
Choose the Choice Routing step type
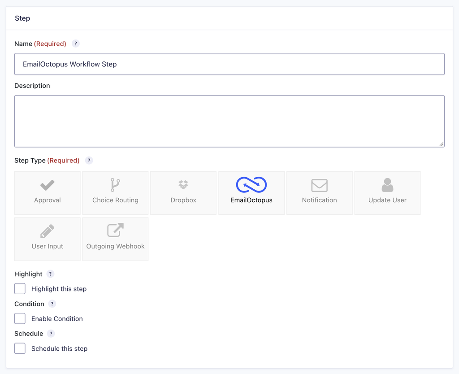click(x=115, y=193)
